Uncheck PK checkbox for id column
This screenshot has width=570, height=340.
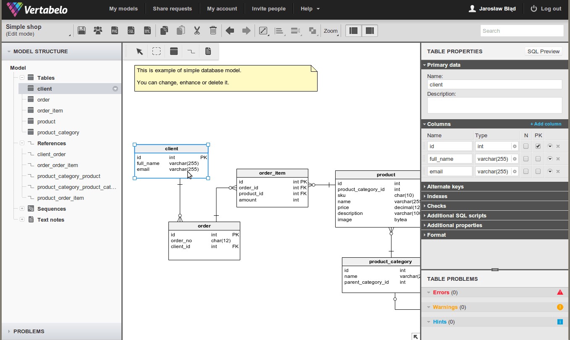coord(538,146)
